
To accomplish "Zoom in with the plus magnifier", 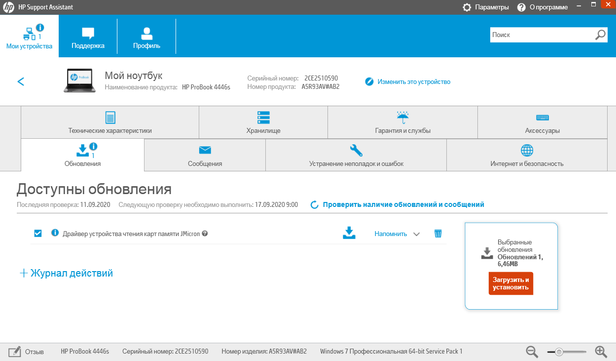I will click(x=601, y=352).
